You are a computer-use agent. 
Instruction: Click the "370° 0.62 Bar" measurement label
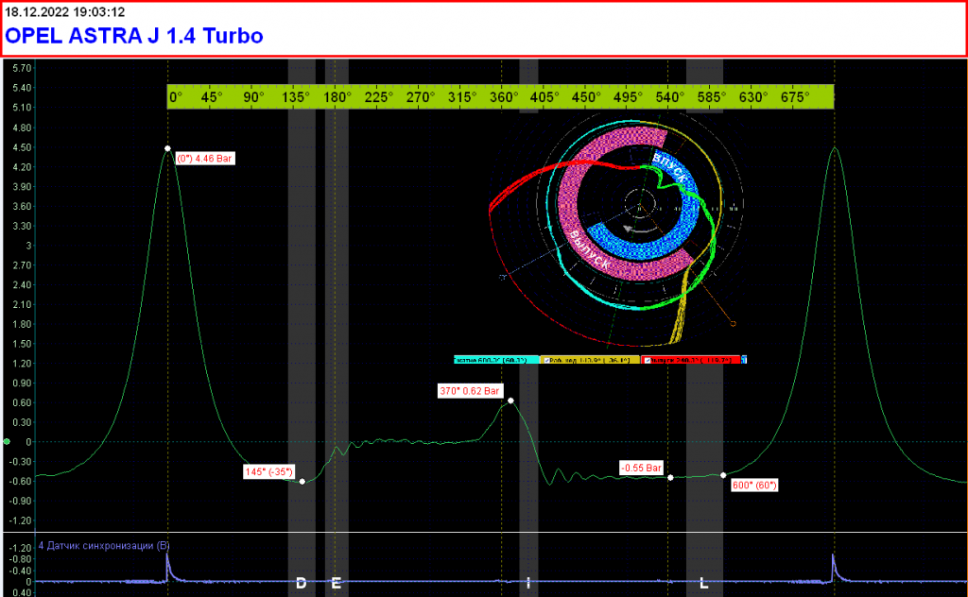(x=470, y=391)
